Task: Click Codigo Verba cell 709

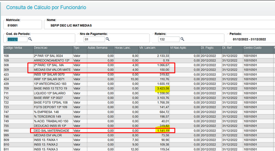Action: 6,88
